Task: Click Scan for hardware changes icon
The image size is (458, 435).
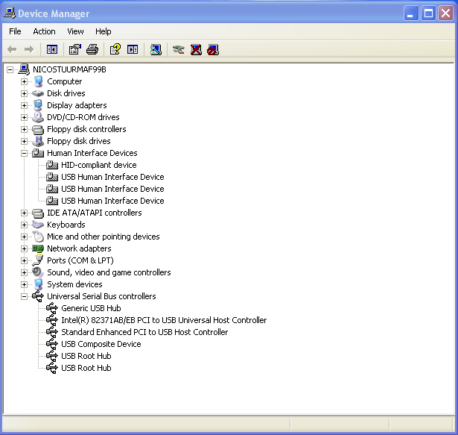Action: click(x=156, y=49)
